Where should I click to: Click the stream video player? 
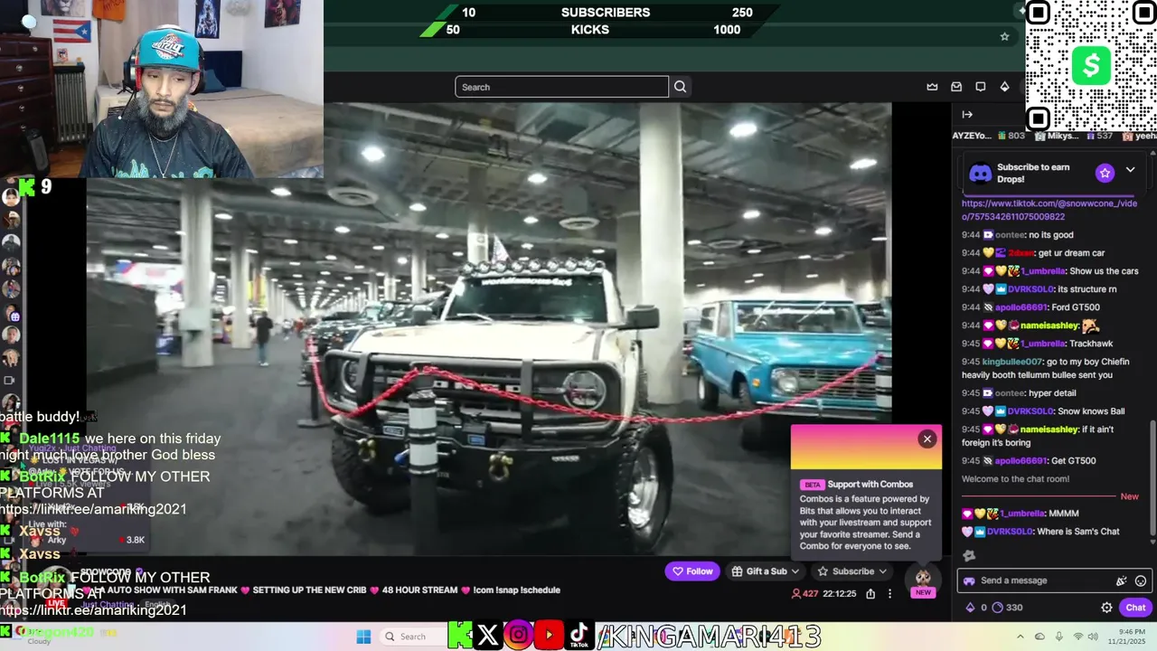tap(489, 330)
